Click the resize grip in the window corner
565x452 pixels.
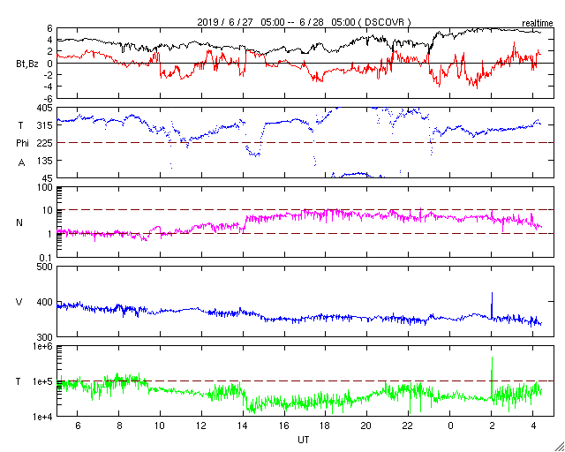(560, 447)
